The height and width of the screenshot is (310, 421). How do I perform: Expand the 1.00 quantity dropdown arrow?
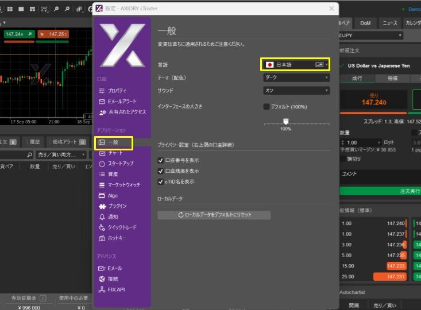(x=379, y=142)
